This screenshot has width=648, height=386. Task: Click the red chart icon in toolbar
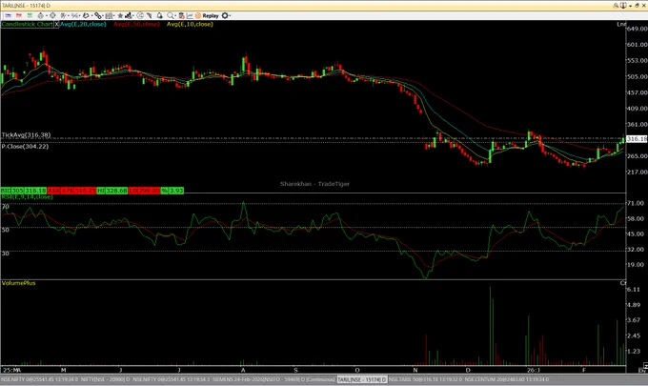point(19,15)
